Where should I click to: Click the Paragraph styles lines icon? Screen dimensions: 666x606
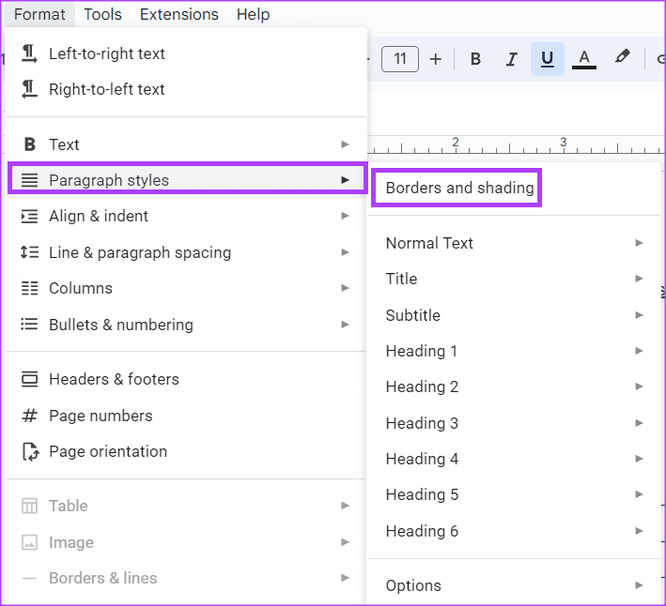click(x=29, y=180)
